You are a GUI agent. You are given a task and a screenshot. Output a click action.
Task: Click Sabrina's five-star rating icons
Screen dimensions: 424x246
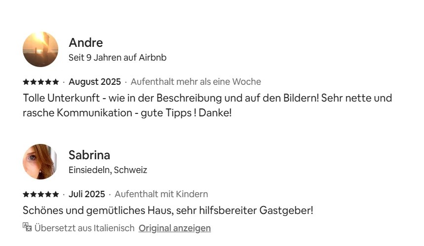coord(40,194)
